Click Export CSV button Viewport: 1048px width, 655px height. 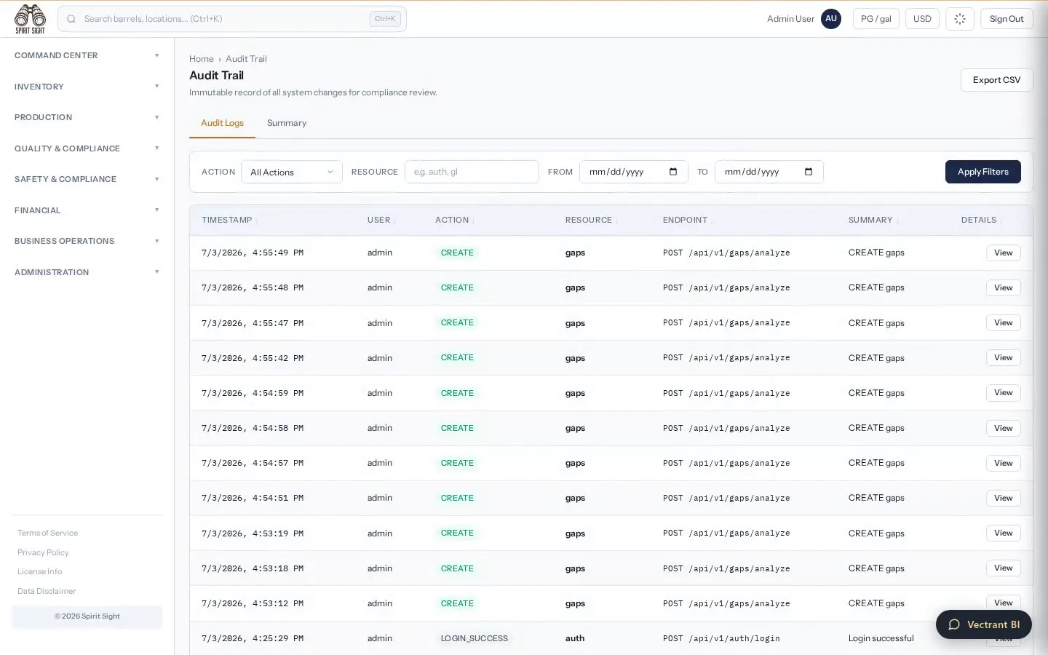(x=996, y=80)
